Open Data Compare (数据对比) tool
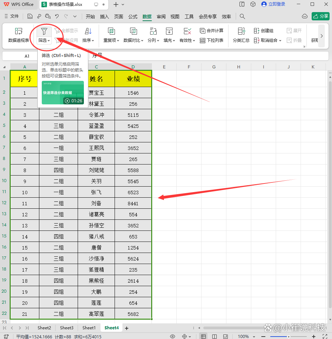Image resolution: width=332 pixels, height=339 pixels. 133,35
